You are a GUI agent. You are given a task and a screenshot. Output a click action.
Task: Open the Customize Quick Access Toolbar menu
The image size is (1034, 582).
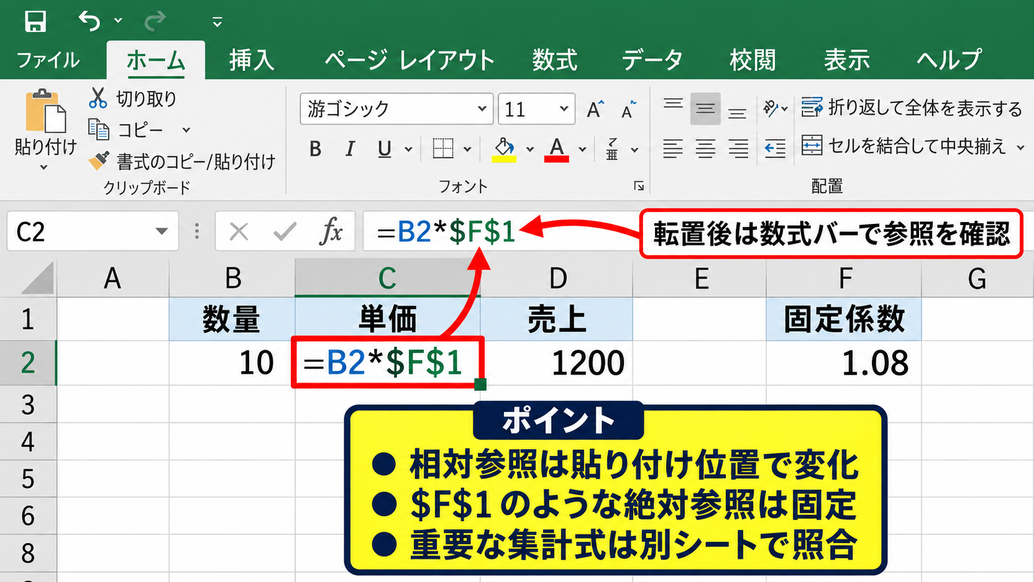coord(217,22)
